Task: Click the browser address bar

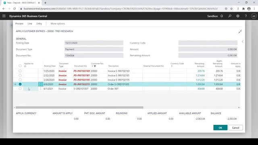Action: pyautogui.click(x=121, y=9)
